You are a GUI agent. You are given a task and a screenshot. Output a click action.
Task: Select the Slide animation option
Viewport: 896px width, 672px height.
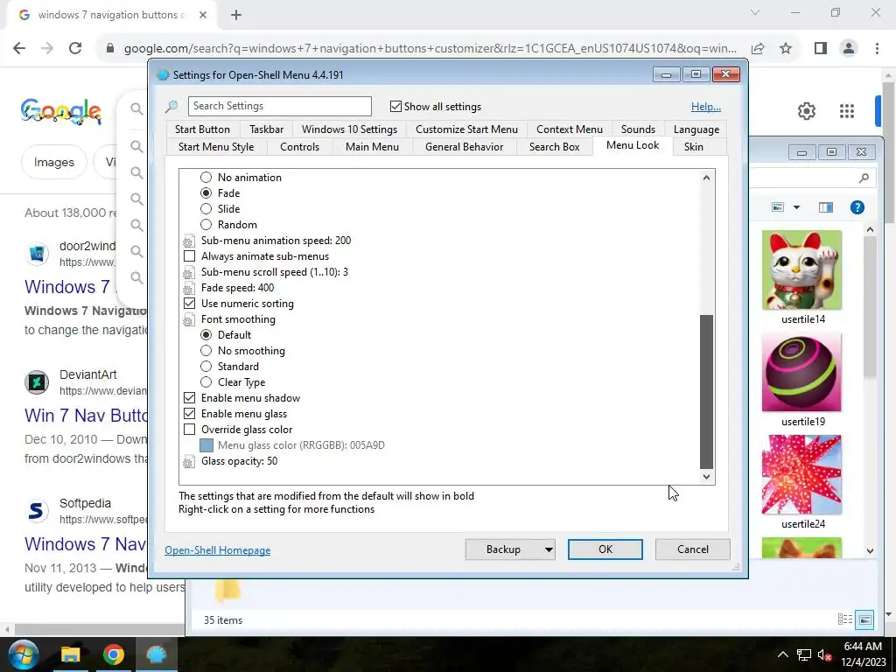(206, 209)
